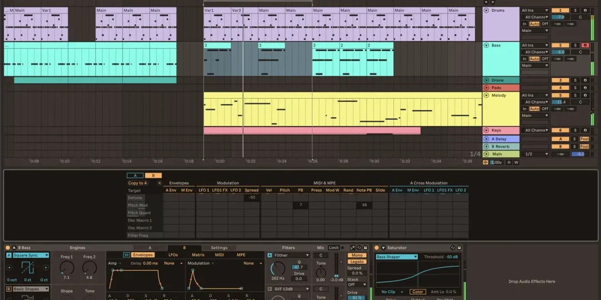601x300 pixels.
Task: Fold the Bass track with its triangle icon
Action: pyautogui.click(x=486, y=46)
